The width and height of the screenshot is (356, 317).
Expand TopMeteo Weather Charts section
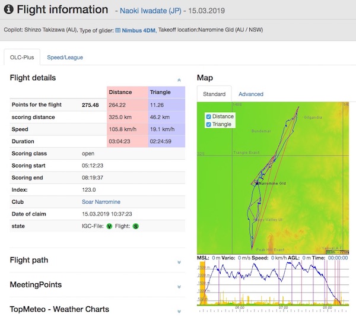(x=179, y=310)
